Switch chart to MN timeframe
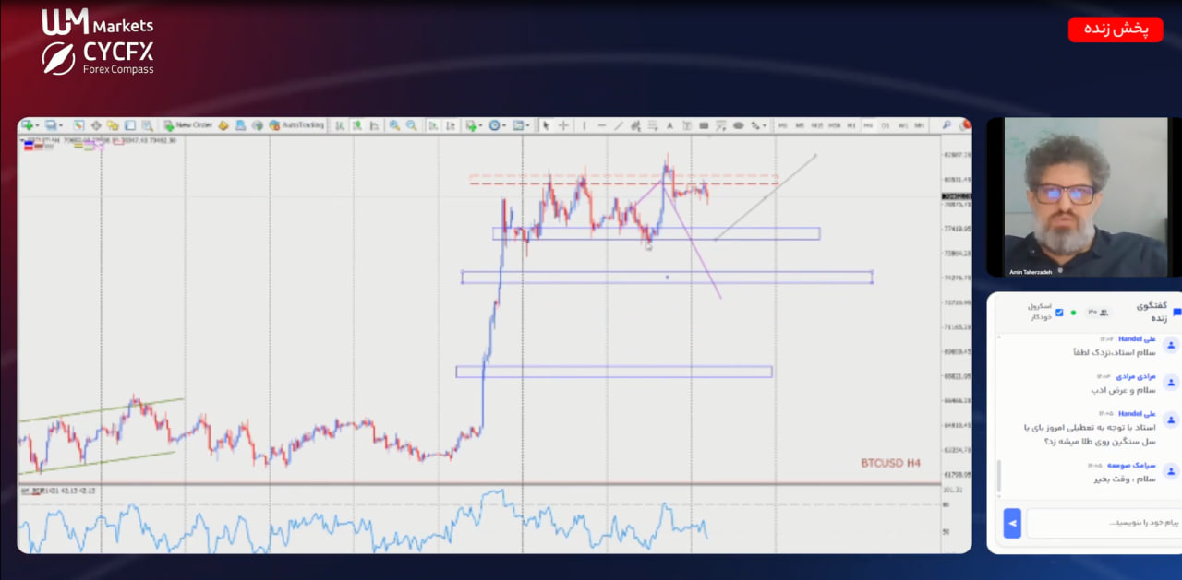This screenshot has height=580, width=1182. 919,125
